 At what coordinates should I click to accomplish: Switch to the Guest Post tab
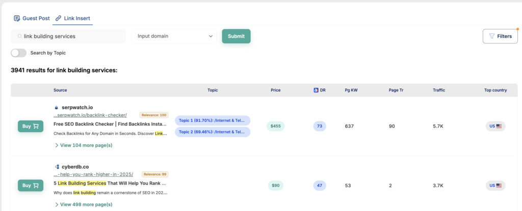32,18
